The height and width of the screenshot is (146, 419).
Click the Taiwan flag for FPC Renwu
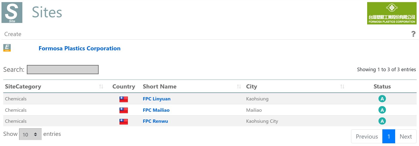click(124, 121)
